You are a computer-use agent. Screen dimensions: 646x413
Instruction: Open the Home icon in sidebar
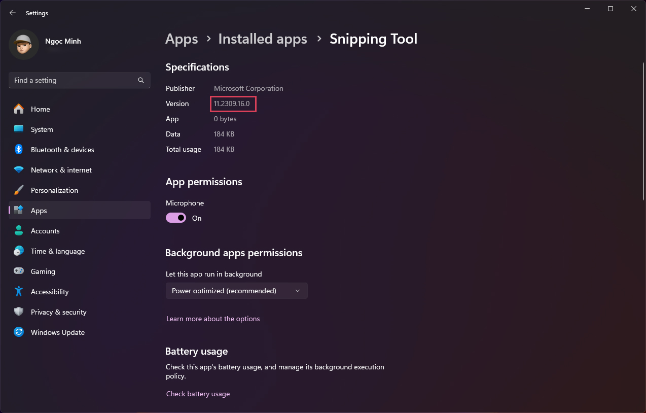point(19,109)
